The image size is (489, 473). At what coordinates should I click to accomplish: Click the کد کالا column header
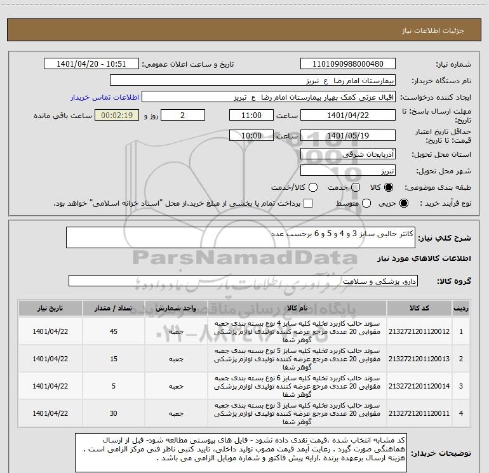(x=419, y=308)
